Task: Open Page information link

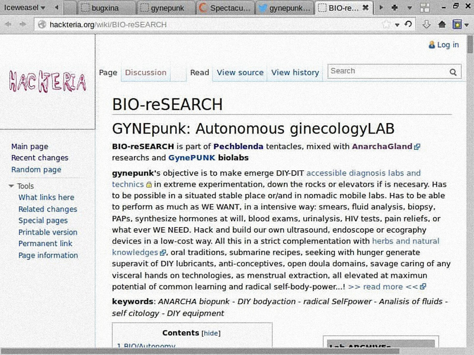Action: pos(48,255)
